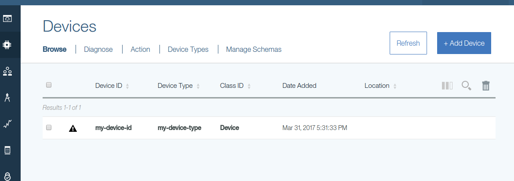Viewport: 514px width, 181px height.
Task: Click the magnifier search icon in table header
Action: [467, 86]
